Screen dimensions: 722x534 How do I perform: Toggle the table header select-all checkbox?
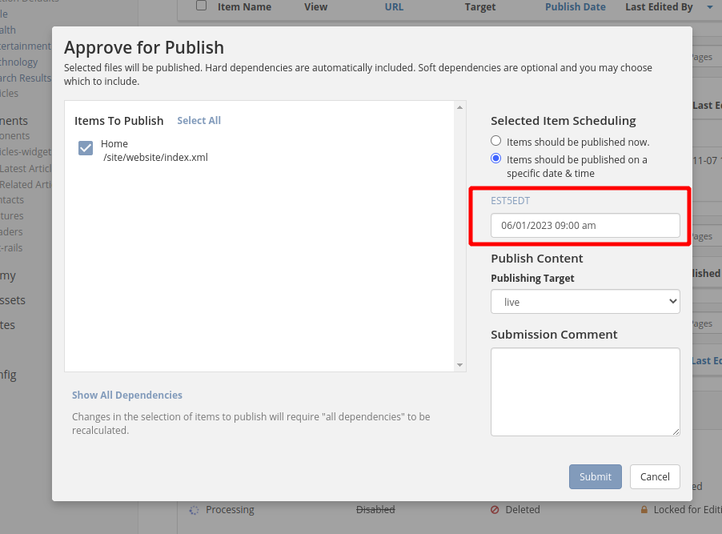coord(201,6)
